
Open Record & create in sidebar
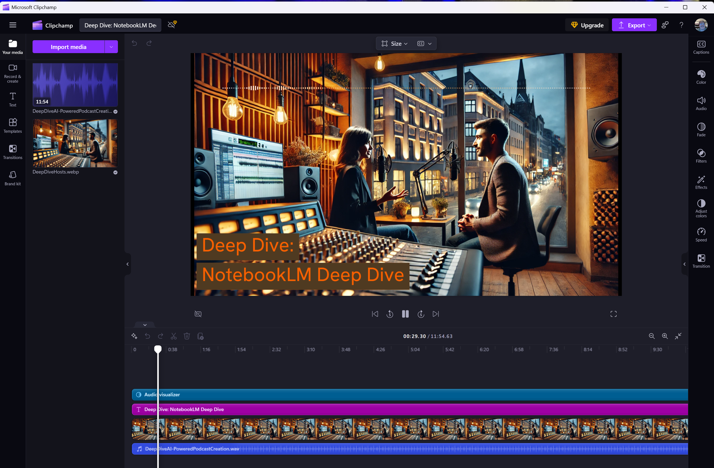[13, 74]
